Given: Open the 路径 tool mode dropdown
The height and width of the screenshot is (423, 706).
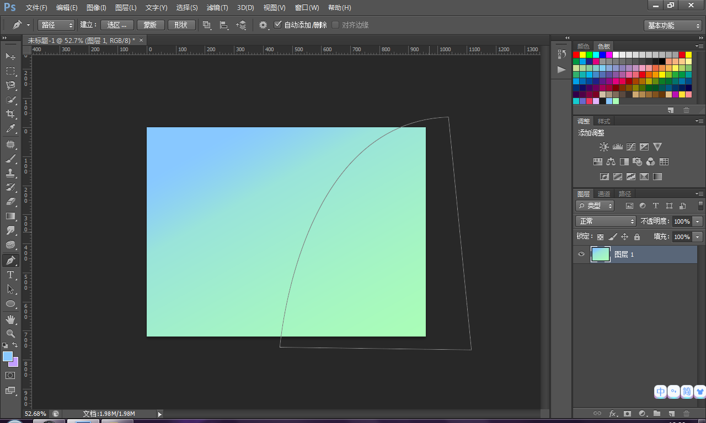Looking at the screenshot, I should pyautogui.click(x=56, y=25).
